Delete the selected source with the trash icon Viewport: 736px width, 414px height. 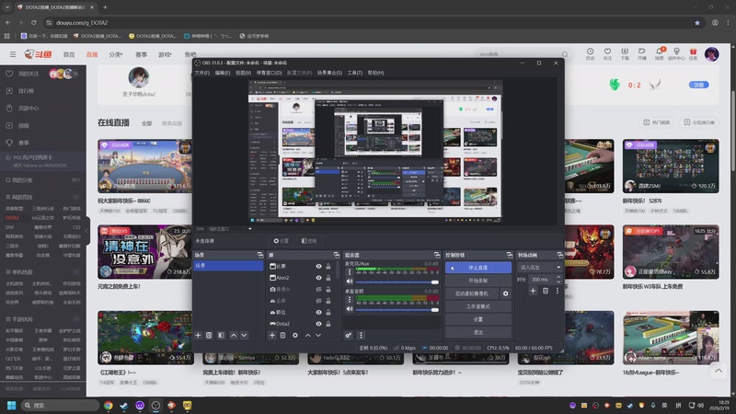pyautogui.click(x=283, y=335)
